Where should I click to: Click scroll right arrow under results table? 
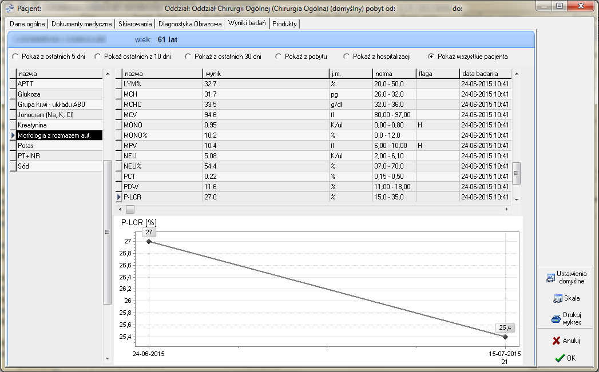[506, 210]
